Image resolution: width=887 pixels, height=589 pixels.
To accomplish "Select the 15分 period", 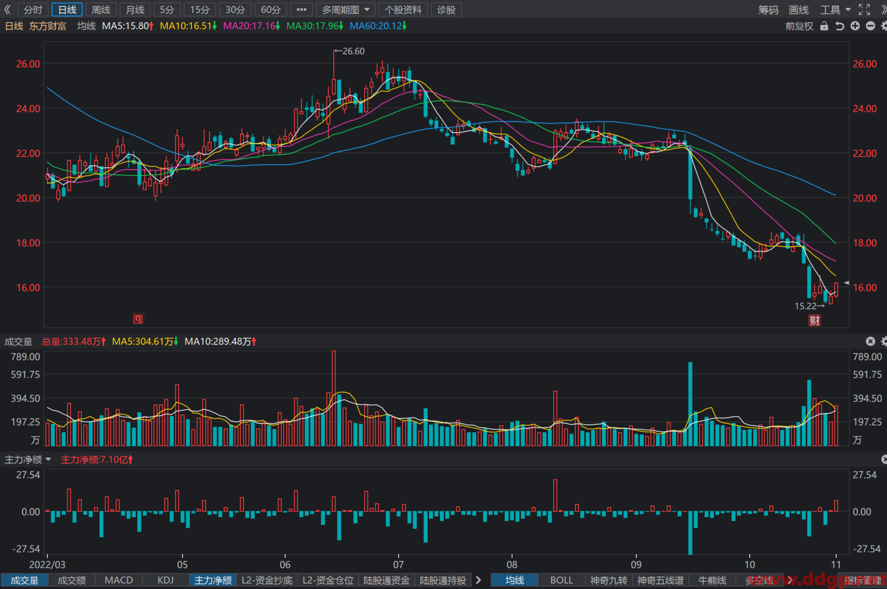I will [x=200, y=10].
